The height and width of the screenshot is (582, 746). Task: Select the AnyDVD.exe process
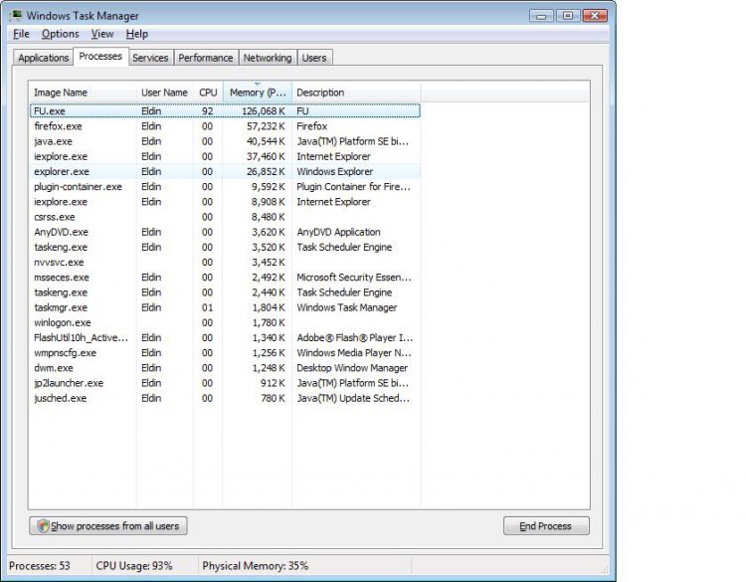coord(225,232)
